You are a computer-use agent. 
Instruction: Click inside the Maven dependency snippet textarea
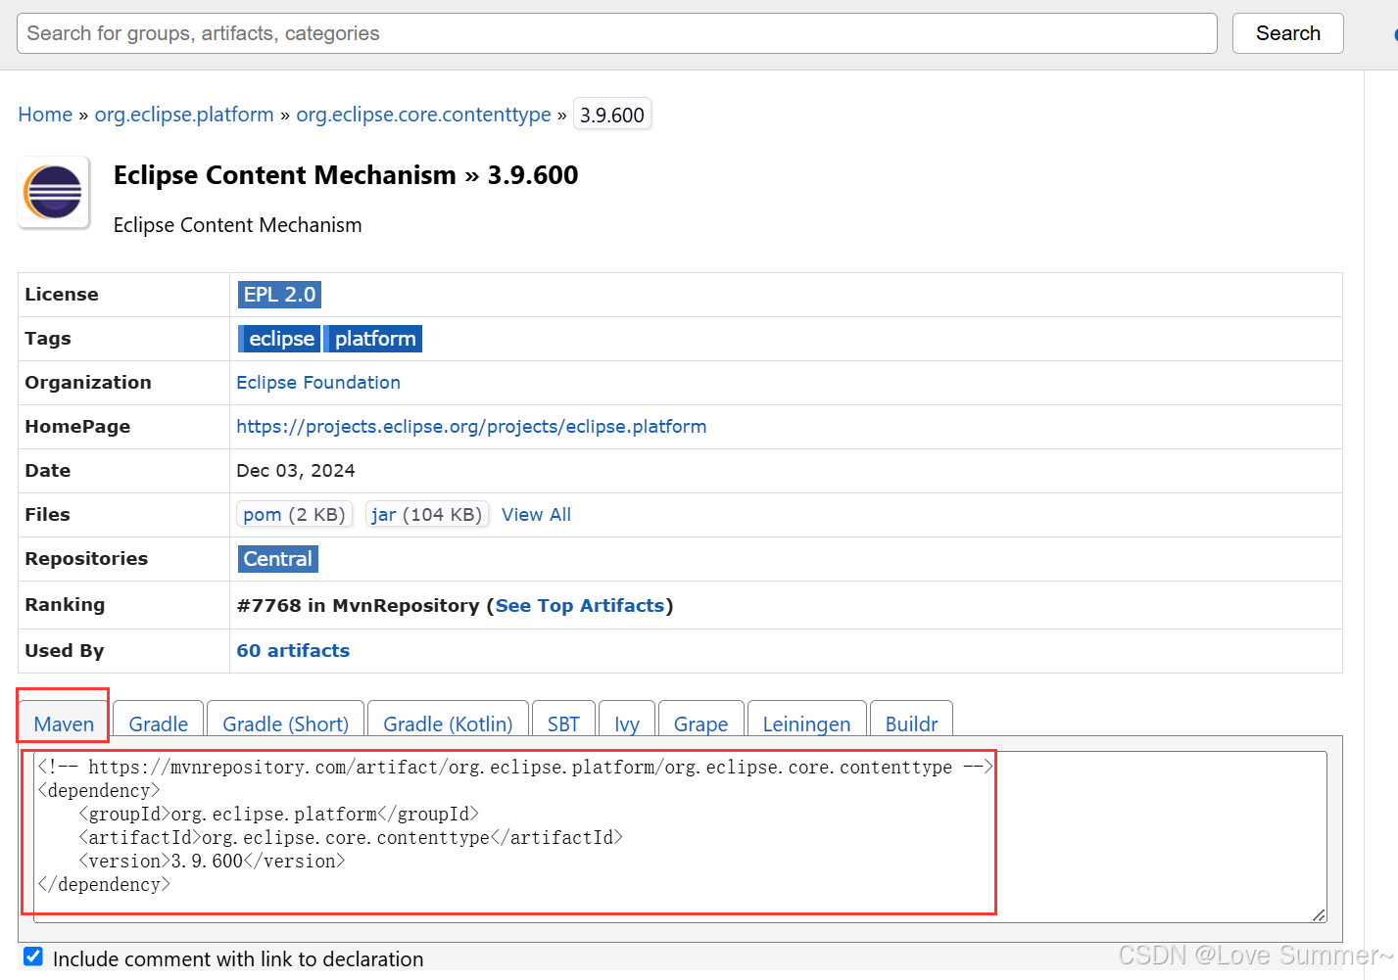coord(680,837)
